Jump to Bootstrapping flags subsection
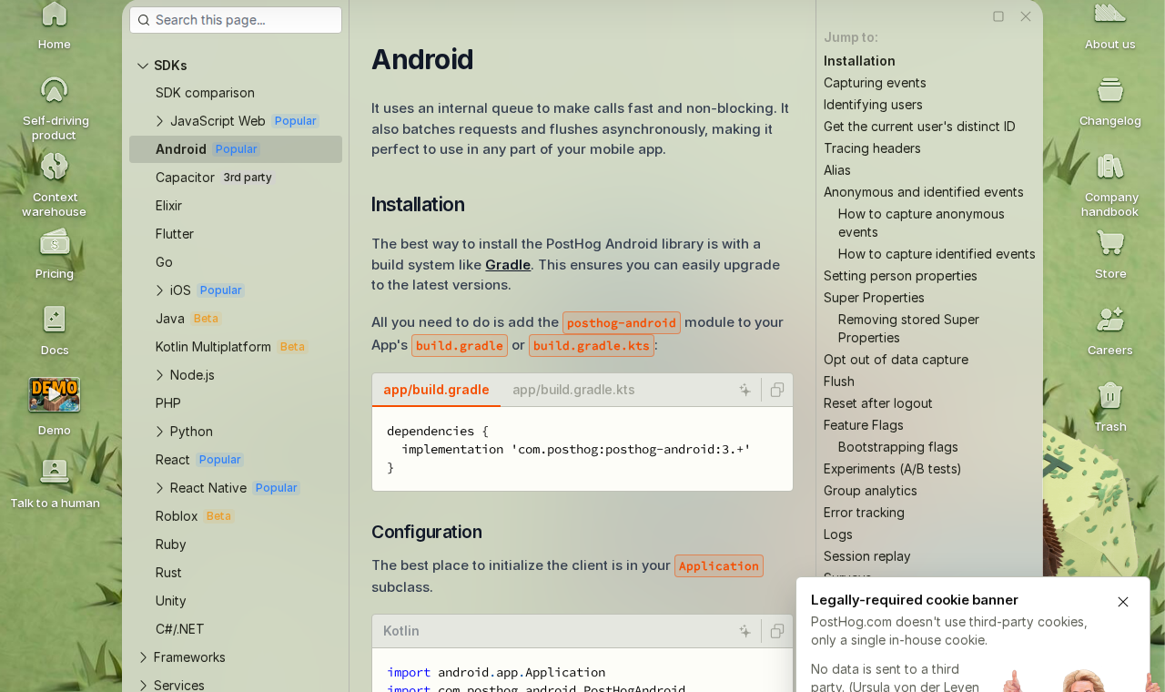Screen dimensions: 1165x692 (x=898, y=447)
